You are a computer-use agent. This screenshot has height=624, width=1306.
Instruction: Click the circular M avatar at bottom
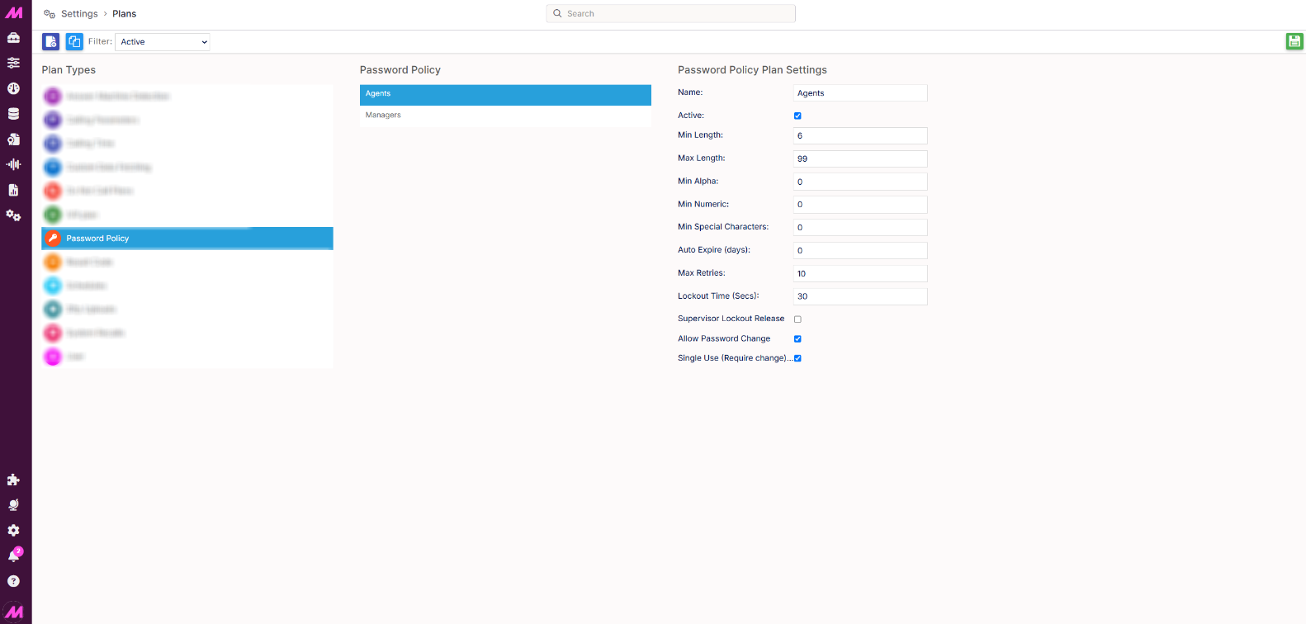pos(14,612)
